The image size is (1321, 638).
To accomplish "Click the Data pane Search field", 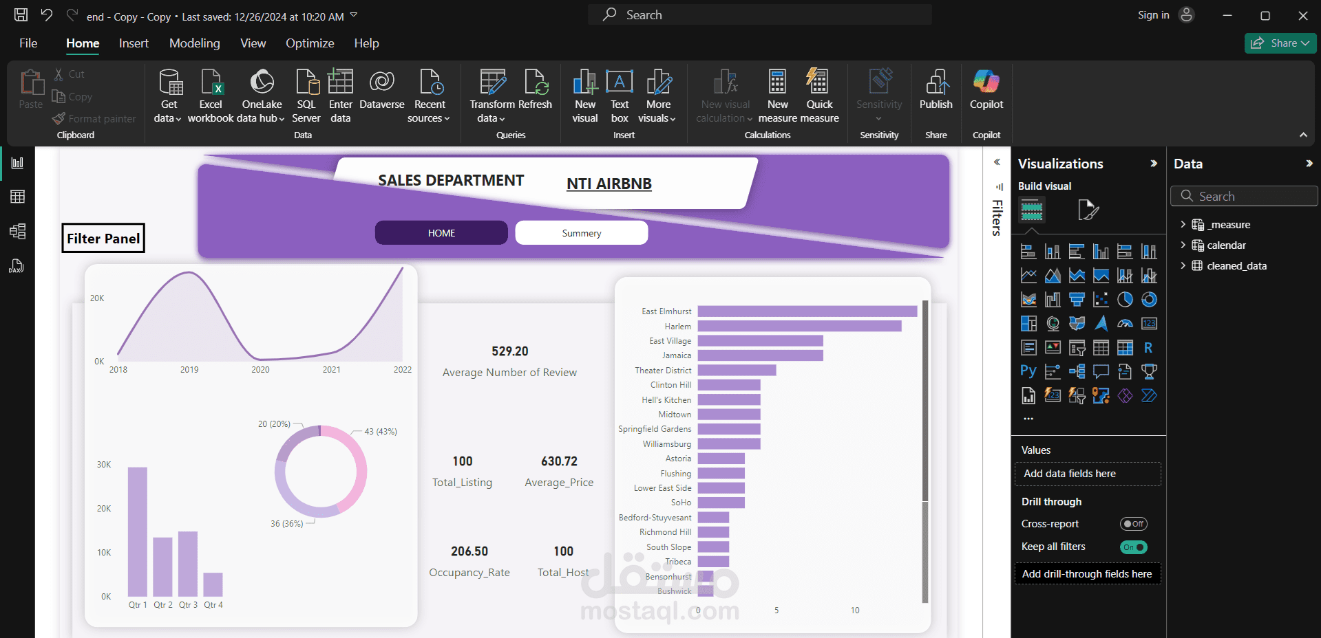I will 1244,196.
